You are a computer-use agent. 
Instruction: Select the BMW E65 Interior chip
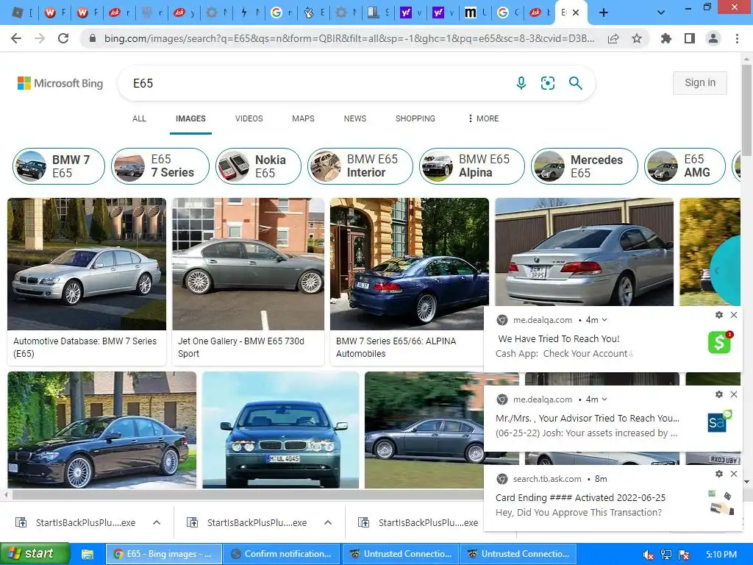pos(360,166)
